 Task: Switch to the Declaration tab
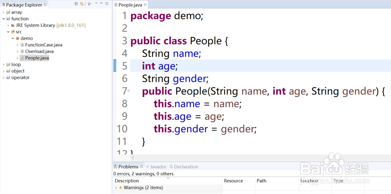183,167
